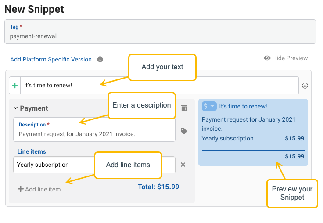Delete the Payment block with the trash icon
Image resolution: width=323 pixels, height=223 pixels.
(184, 108)
